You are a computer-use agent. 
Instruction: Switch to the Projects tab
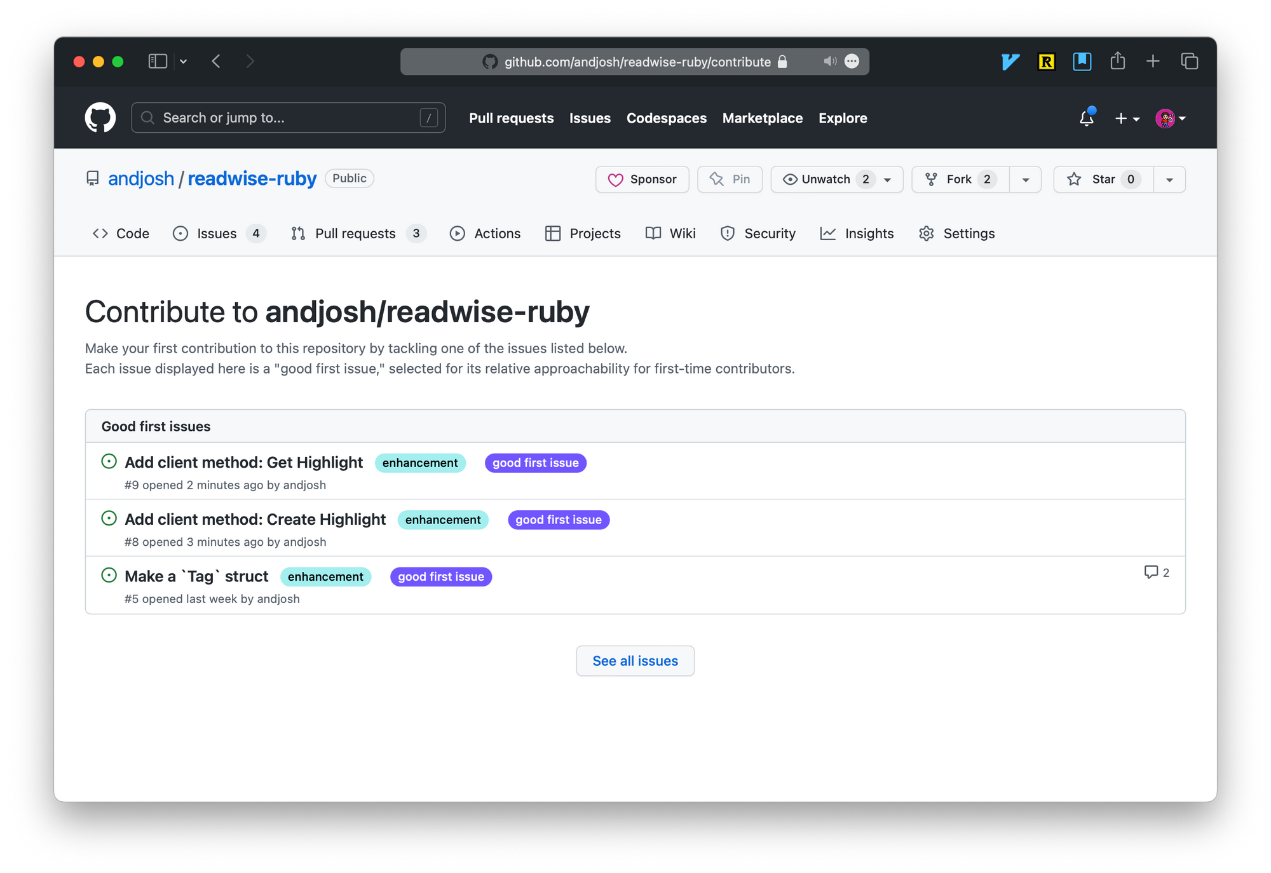click(583, 233)
